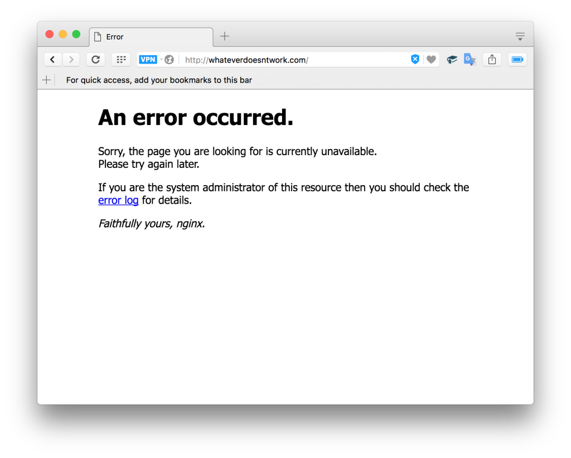
Task: Reload the page with refresh icon
Action: [95, 59]
